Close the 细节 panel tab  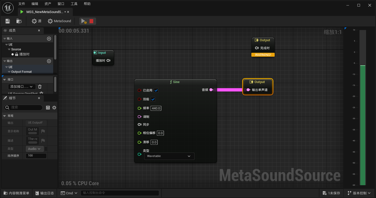(x=39, y=98)
